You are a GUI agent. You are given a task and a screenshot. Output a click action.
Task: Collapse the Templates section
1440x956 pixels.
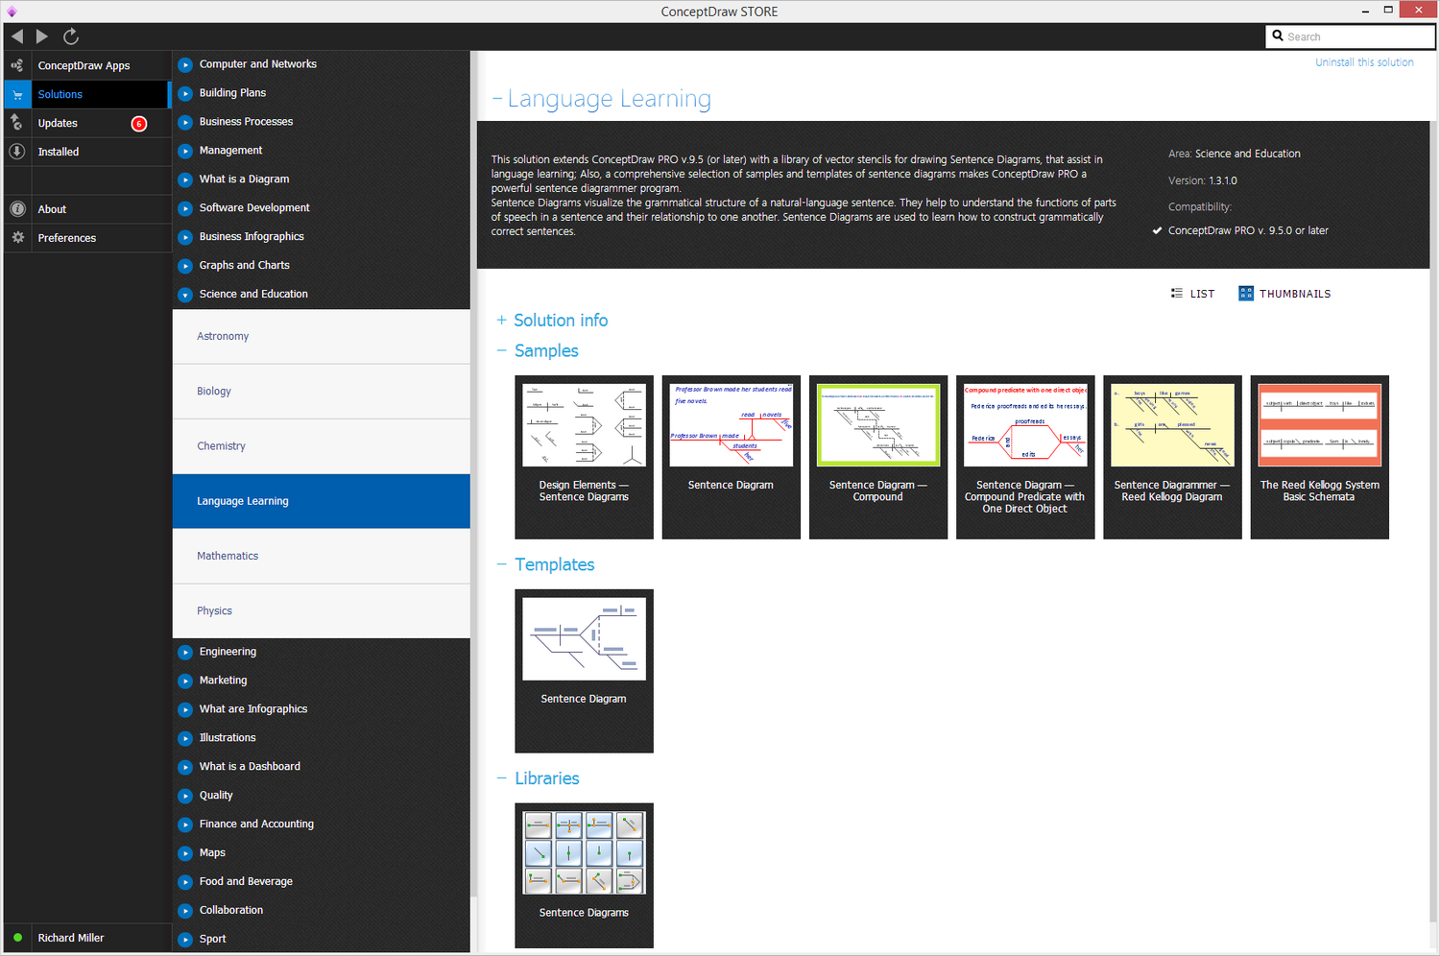501,564
